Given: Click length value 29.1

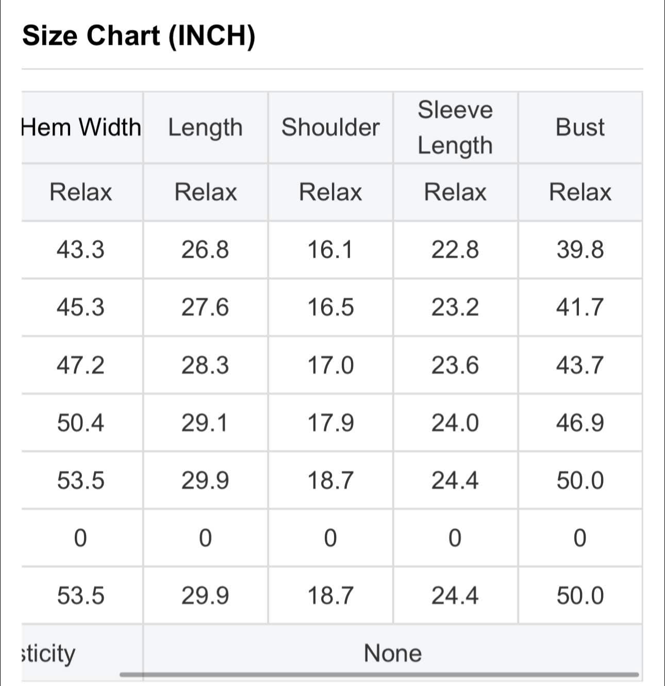Looking at the screenshot, I should coord(205,423).
